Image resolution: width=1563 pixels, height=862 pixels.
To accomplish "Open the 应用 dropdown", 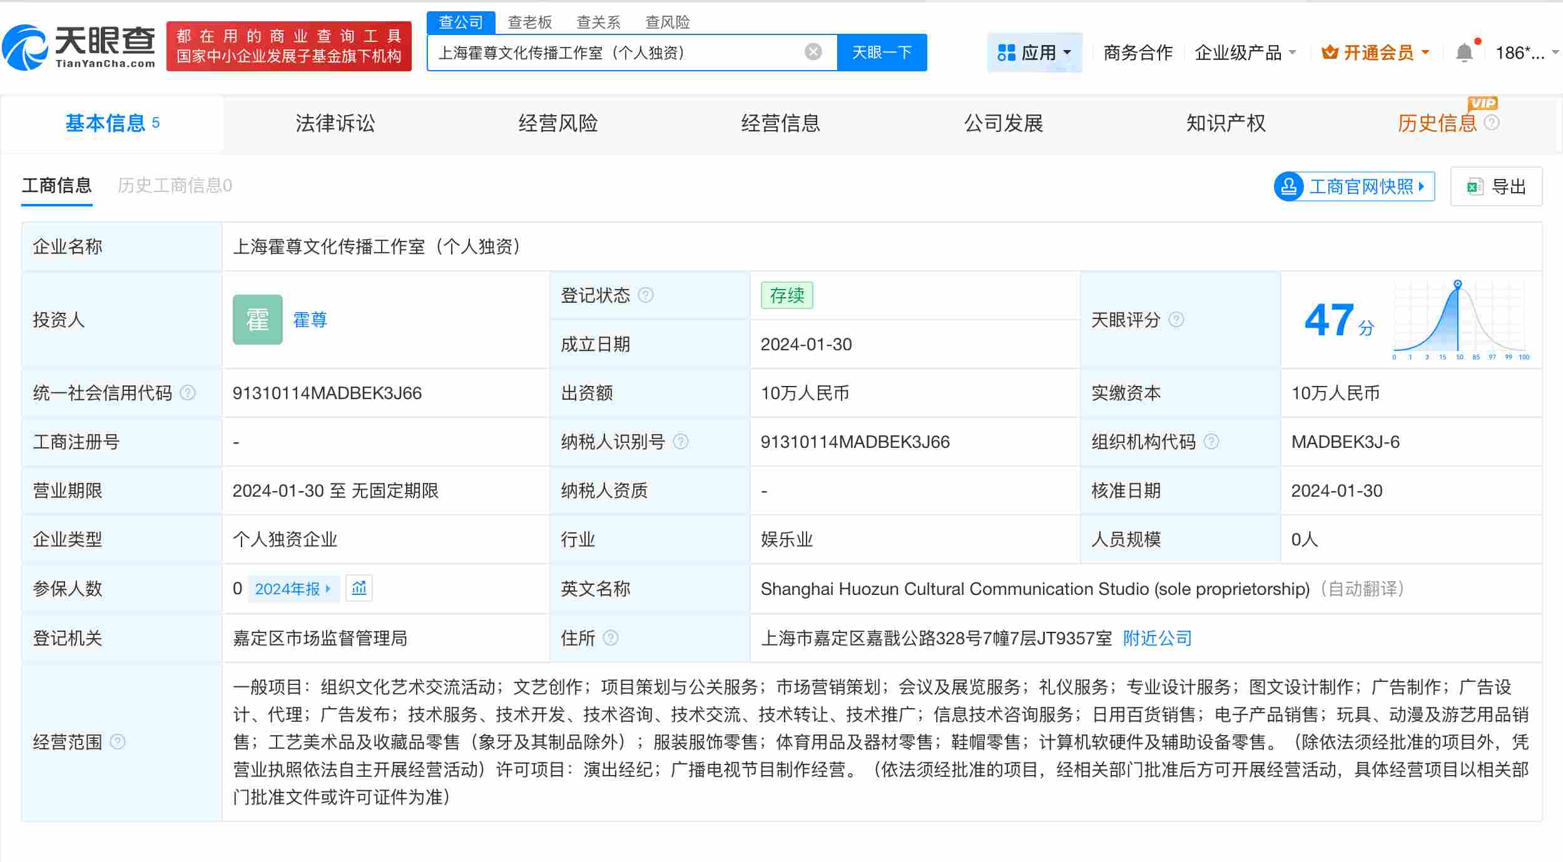I will 1035,52.
